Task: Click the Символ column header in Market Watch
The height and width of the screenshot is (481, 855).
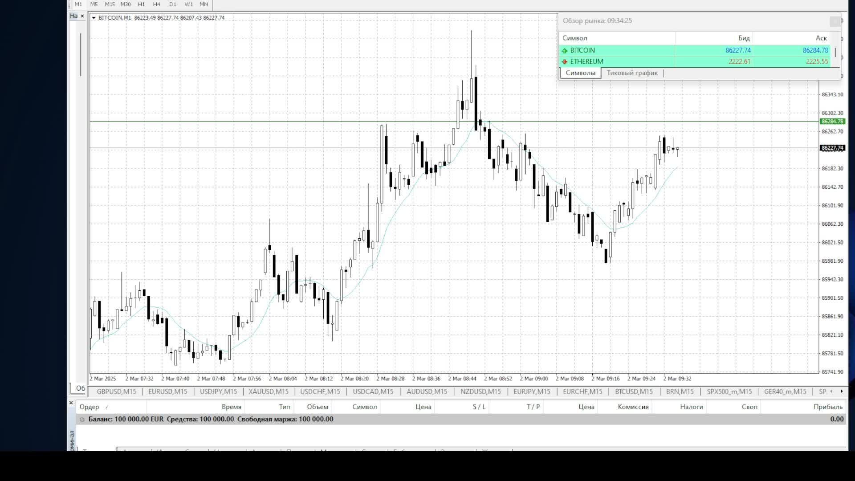Action: (x=574, y=38)
